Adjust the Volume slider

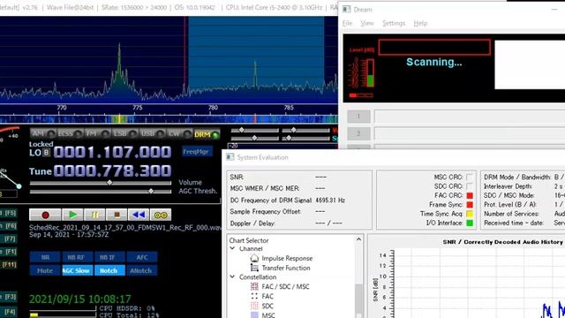pos(101,183)
